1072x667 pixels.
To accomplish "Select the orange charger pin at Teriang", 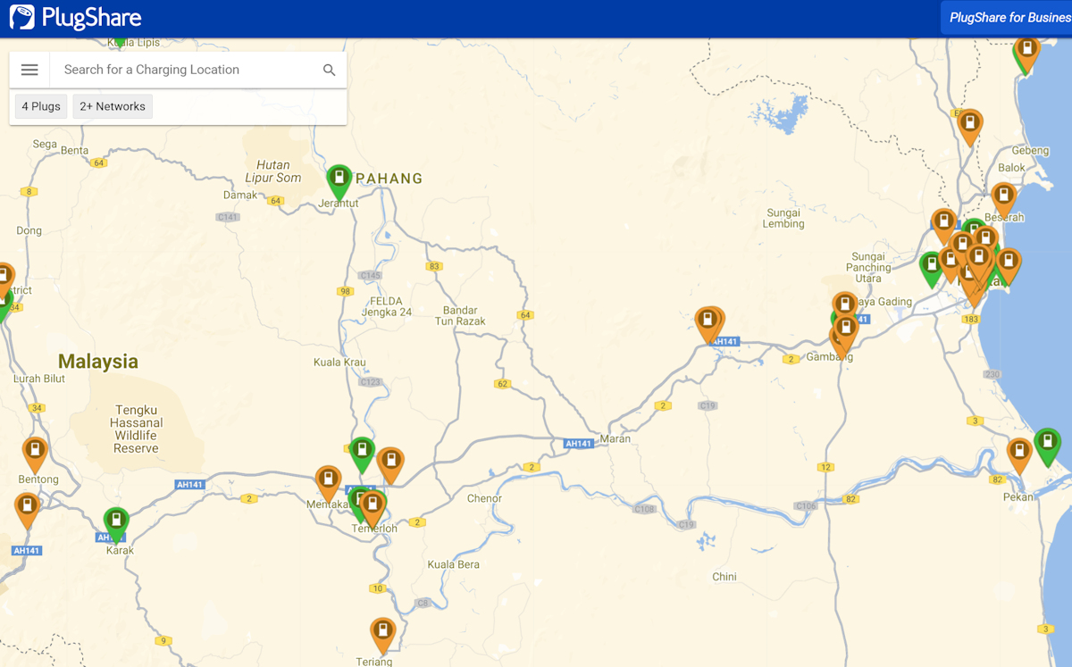I will [382, 633].
